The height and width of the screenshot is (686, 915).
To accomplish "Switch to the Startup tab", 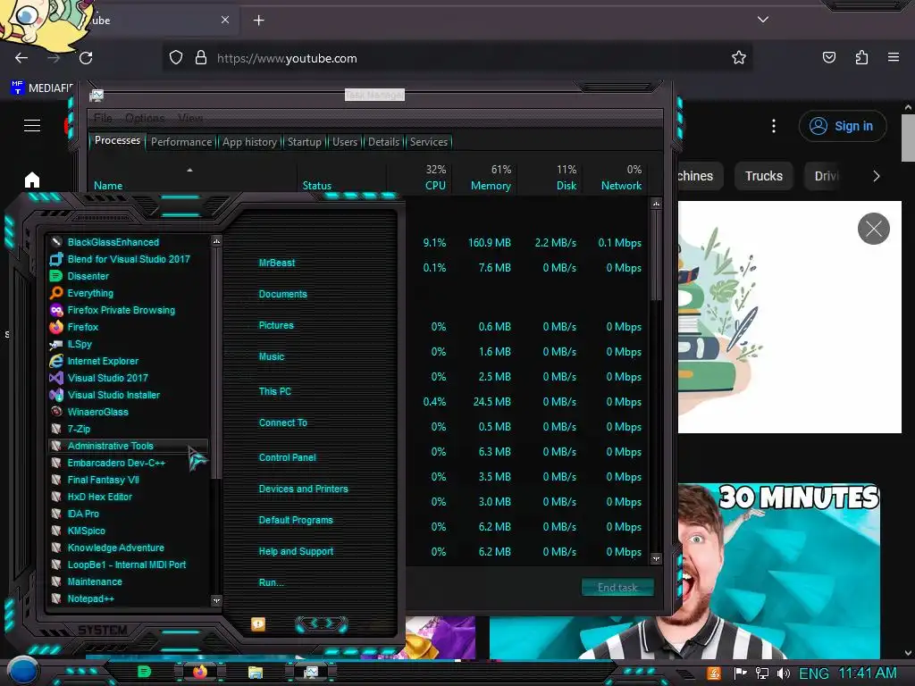I will (x=304, y=142).
